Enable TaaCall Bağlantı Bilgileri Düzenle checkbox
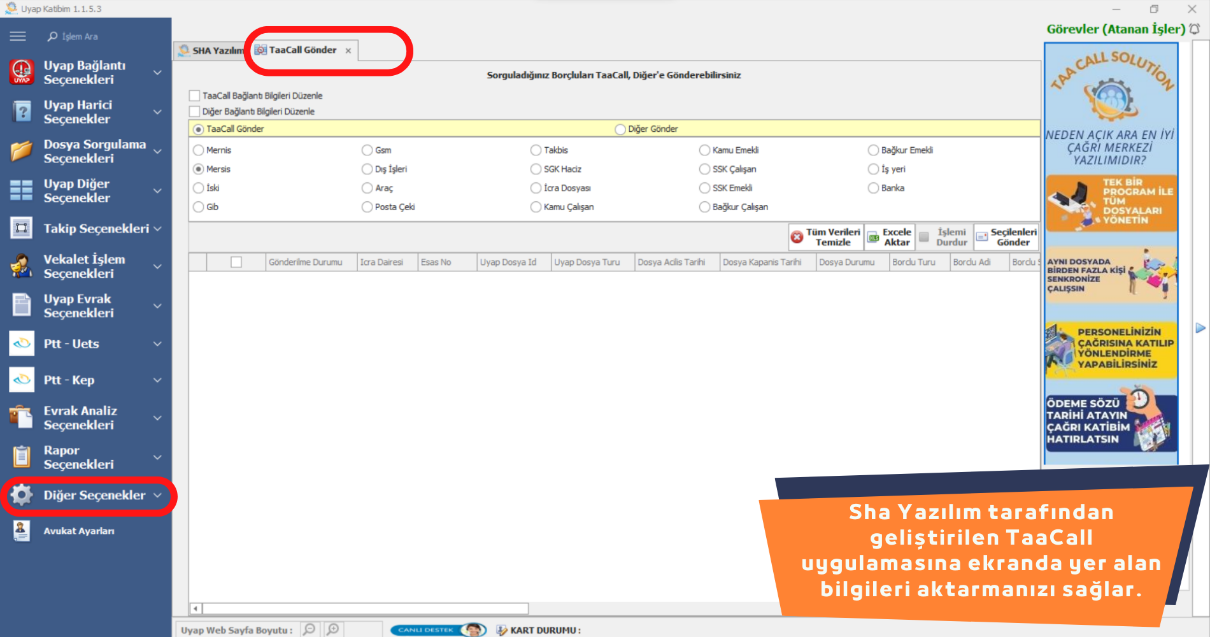1210x637 pixels. point(195,96)
